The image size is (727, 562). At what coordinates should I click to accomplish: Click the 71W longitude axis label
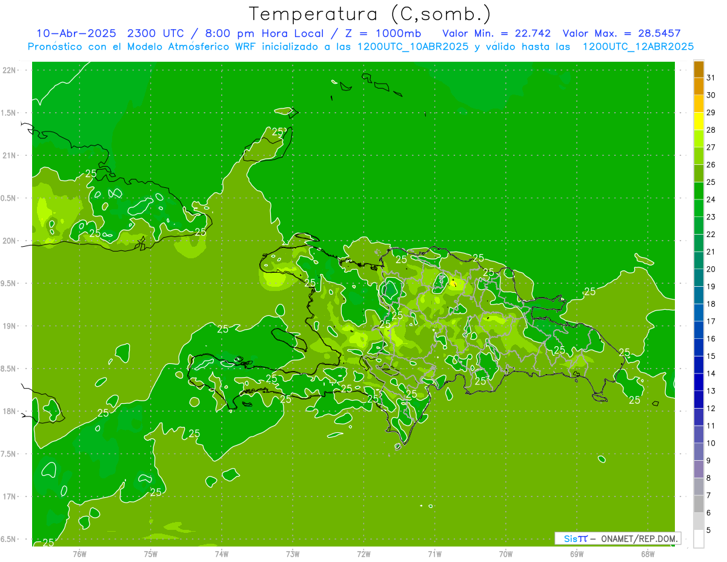[434, 554]
